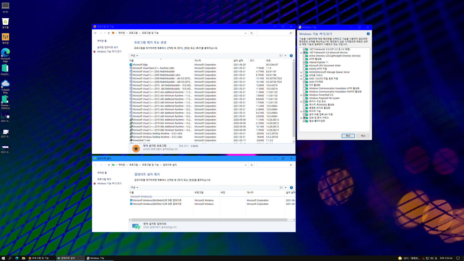Click the Windows Start button on taskbar

(x=3, y=258)
